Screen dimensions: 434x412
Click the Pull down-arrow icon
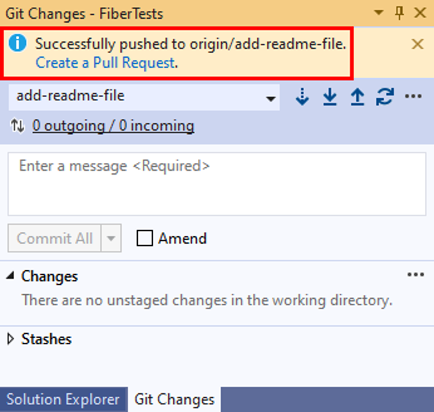coord(330,96)
